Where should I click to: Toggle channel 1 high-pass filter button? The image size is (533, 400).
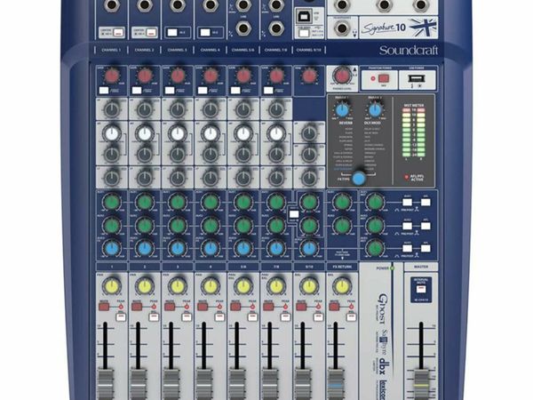point(104,91)
